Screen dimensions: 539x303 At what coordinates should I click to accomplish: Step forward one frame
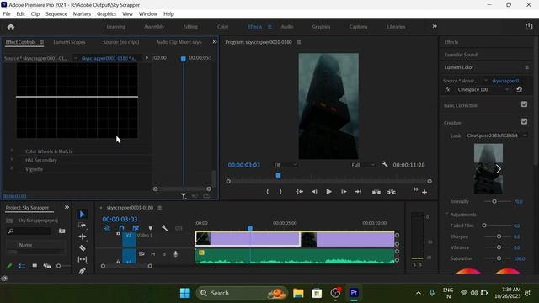point(344,192)
